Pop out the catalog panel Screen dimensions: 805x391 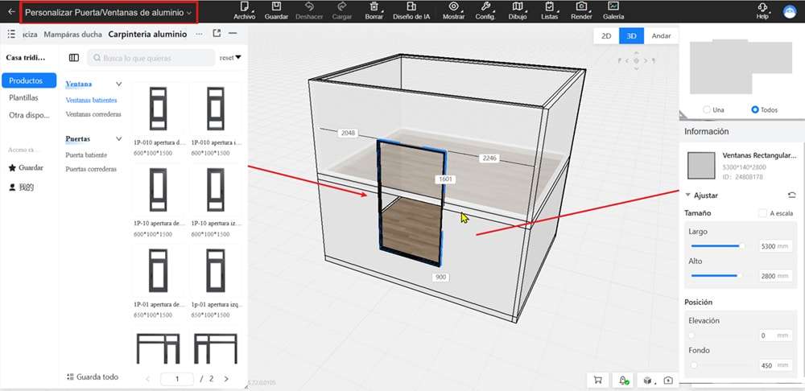tap(217, 33)
